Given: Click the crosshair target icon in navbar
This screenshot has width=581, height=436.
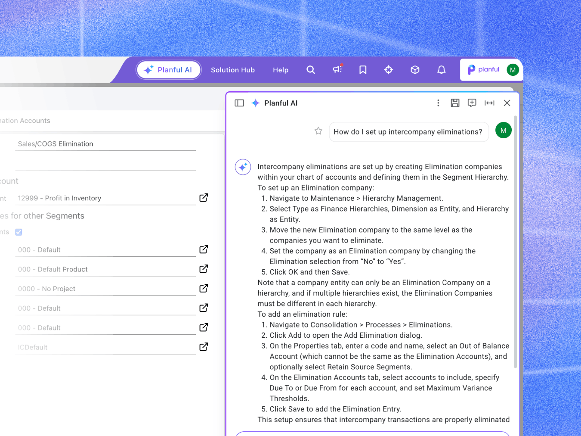Looking at the screenshot, I should click(x=389, y=70).
